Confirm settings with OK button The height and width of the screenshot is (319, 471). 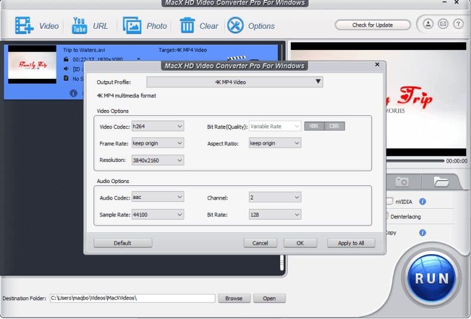point(300,243)
